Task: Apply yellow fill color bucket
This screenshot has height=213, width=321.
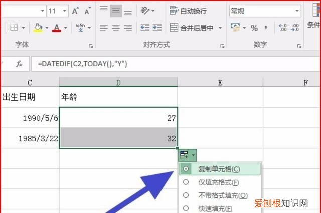Action: click(38, 28)
